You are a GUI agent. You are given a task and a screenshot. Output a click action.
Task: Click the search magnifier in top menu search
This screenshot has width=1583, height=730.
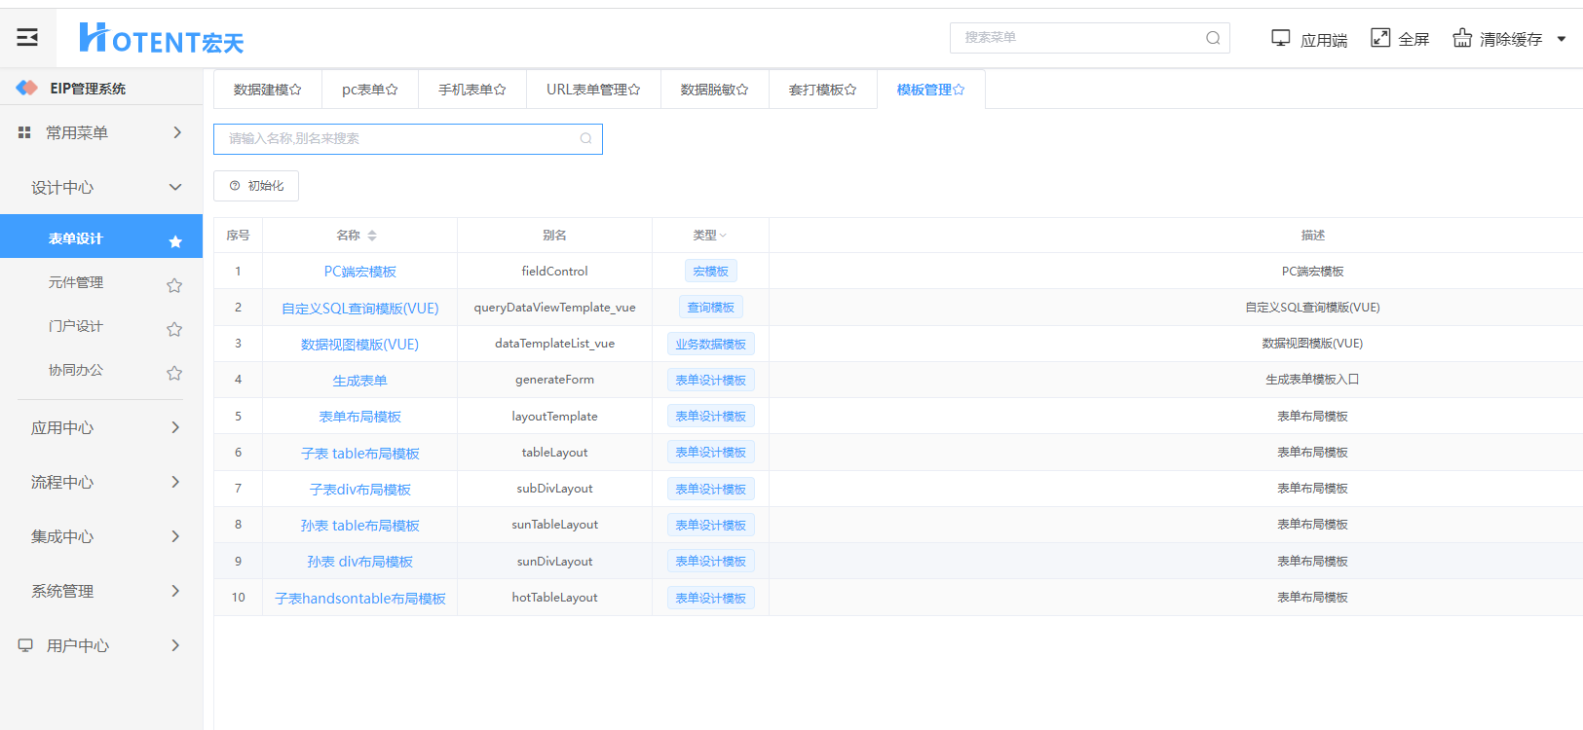[1213, 38]
